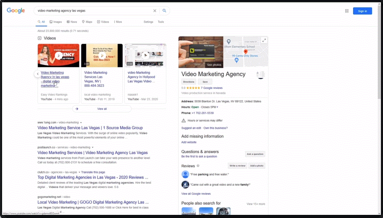Viewport: 383px width, 218px height.
Task: Click the Reviews info help icon
Action: click(198, 166)
